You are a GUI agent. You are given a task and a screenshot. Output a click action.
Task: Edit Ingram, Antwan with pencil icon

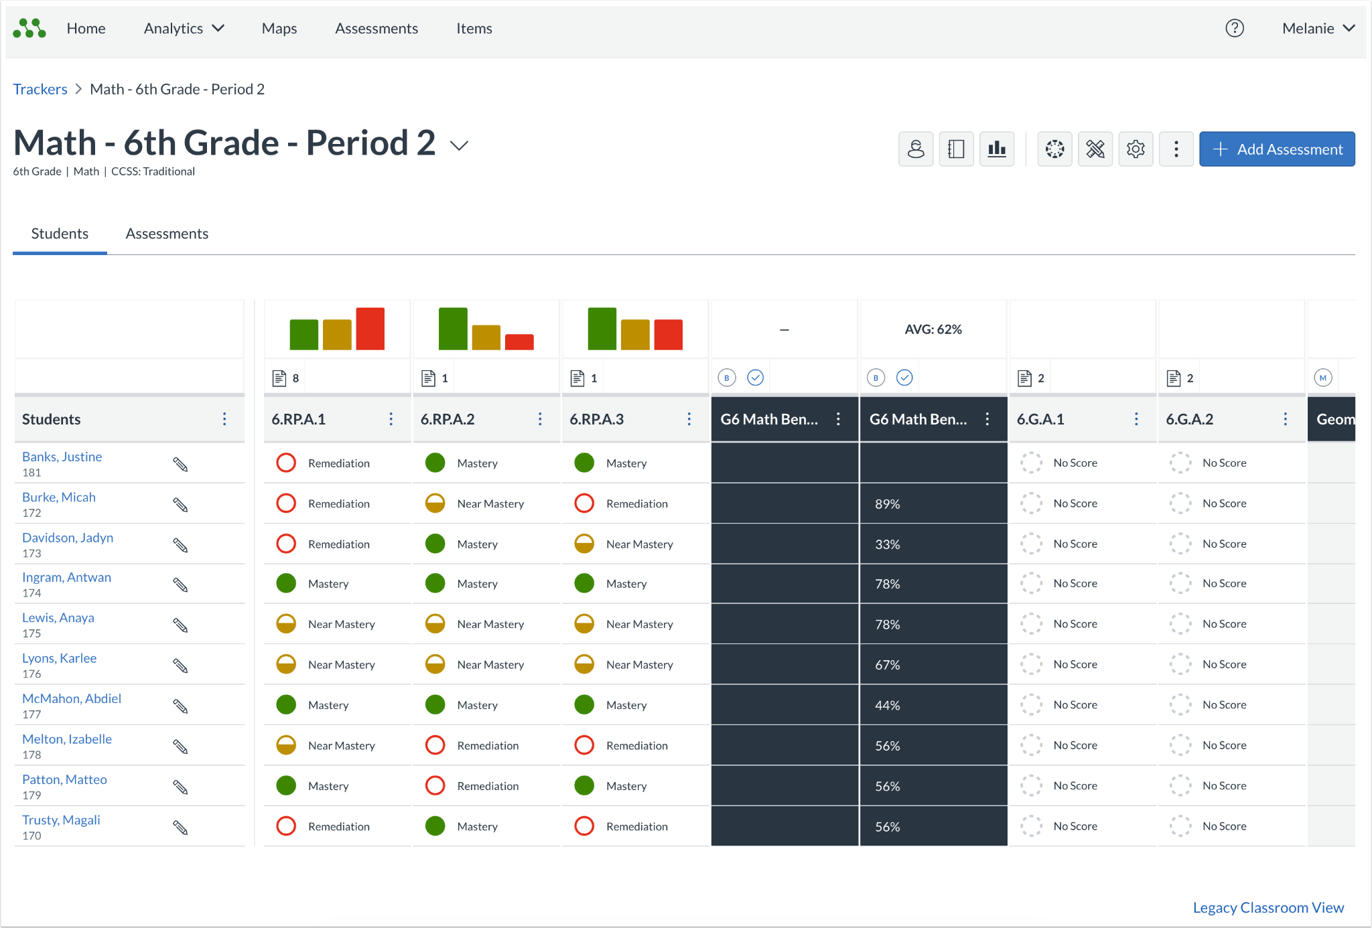[x=180, y=585]
